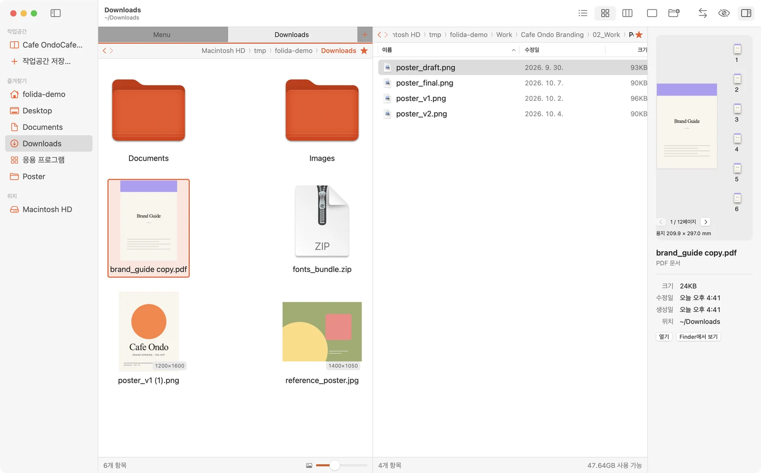
Task: Click 02_Work in right breadcrumb
Action: click(606, 35)
